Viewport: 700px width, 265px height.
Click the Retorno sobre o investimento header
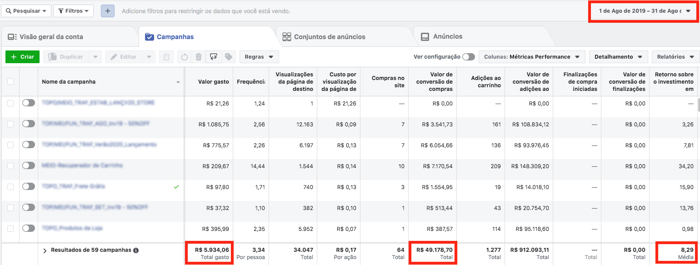[x=674, y=81]
